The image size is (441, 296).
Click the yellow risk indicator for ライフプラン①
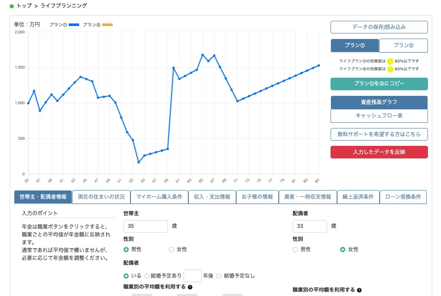(390, 61)
